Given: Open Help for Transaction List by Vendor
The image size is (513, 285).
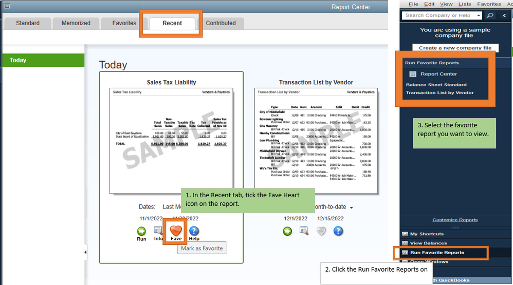Looking at the screenshot, I should point(338,232).
